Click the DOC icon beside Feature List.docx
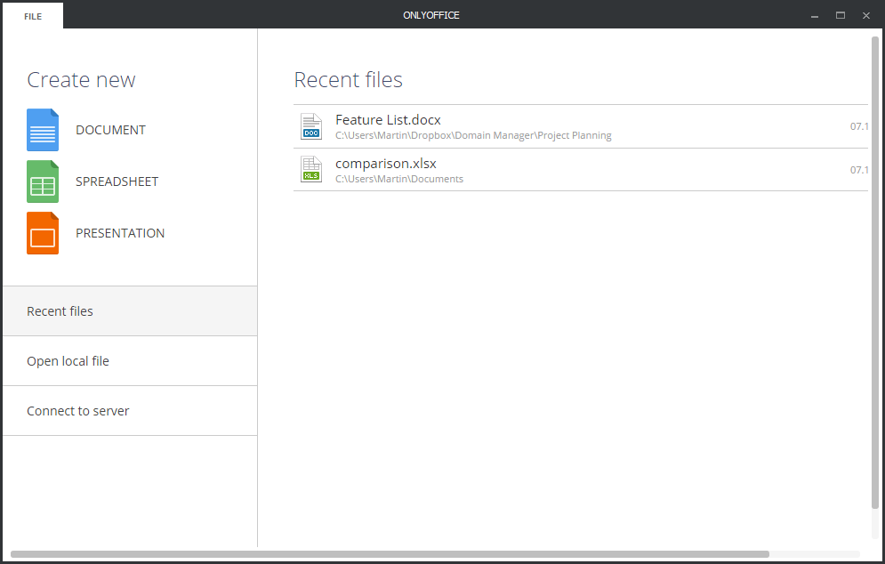This screenshot has height=564, width=885. coord(311,126)
